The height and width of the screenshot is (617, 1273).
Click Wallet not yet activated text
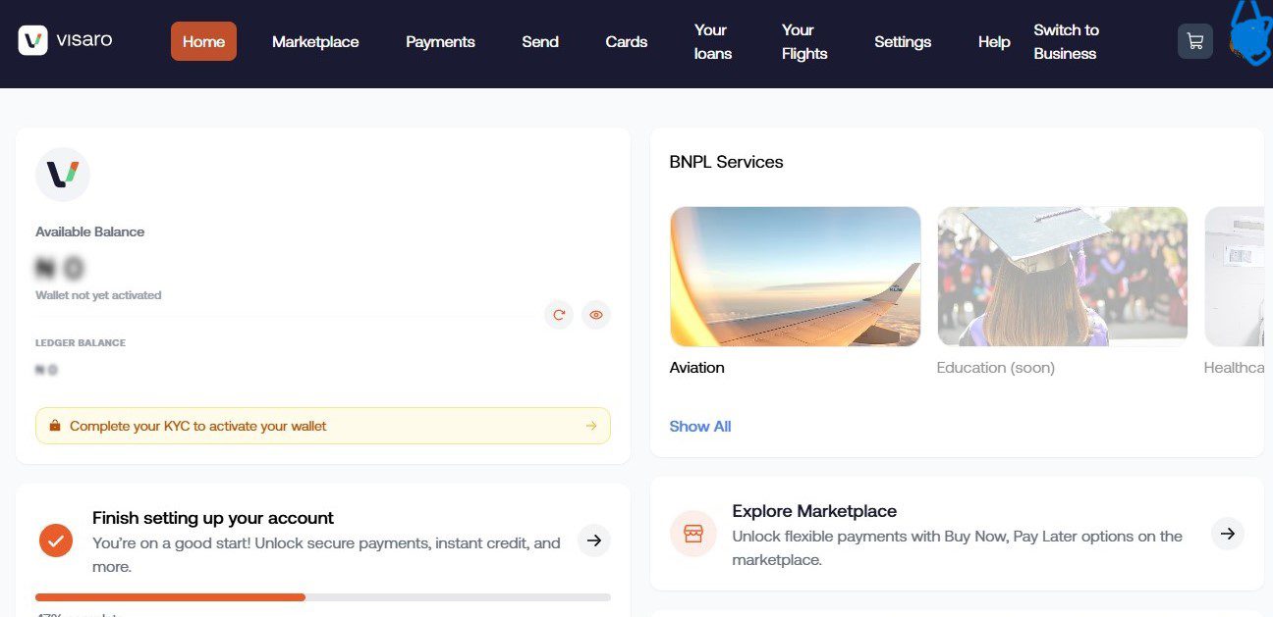[x=98, y=295]
